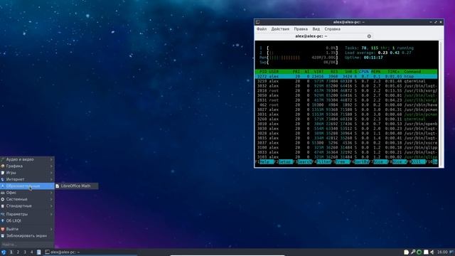Click the htop F4 Filter function key
The width and height of the screenshot is (455, 256).
321,162
